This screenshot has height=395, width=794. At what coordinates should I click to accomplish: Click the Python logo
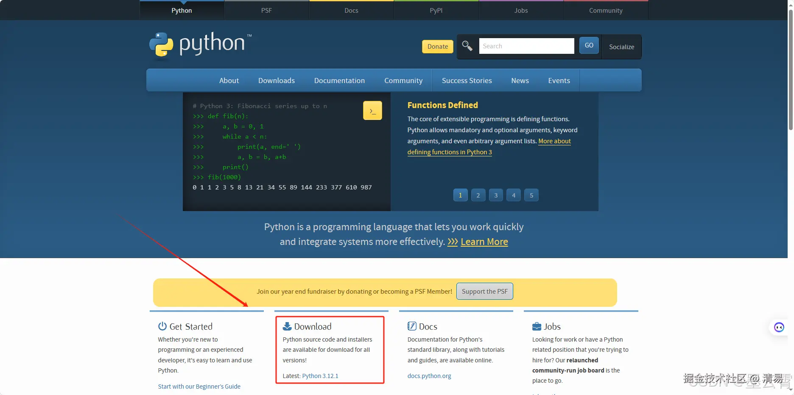(200, 45)
